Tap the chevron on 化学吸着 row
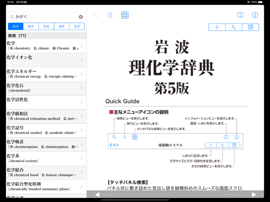 click(x=82, y=145)
